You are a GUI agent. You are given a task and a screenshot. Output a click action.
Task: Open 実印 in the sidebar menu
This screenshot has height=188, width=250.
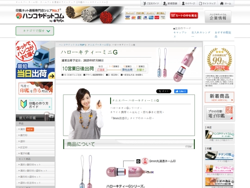[35, 129]
